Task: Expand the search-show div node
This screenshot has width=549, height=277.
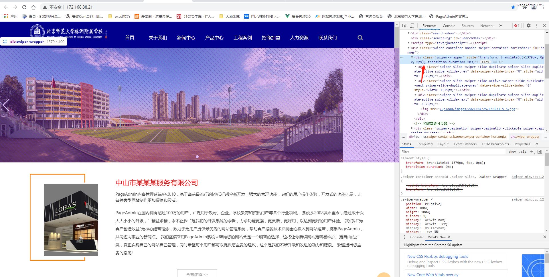Action: [x=408, y=33]
